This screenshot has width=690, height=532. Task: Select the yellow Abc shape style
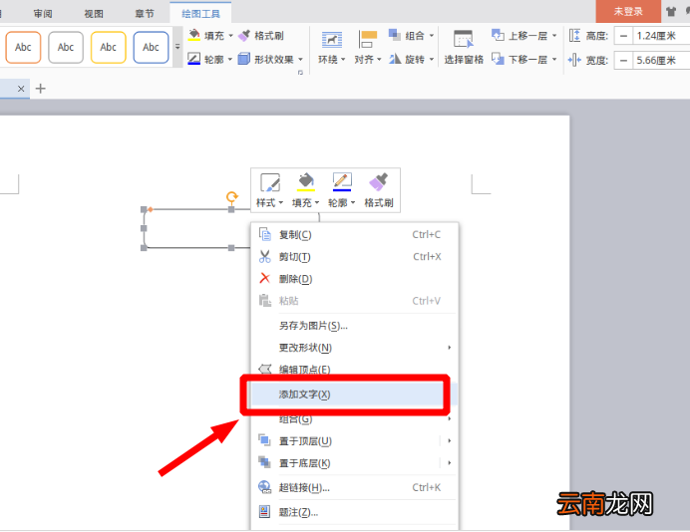point(109,47)
